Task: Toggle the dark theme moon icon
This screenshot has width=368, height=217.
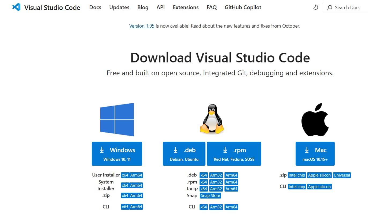Action: (x=316, y=8)
